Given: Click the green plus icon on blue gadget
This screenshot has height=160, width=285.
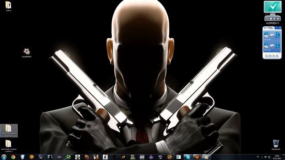Looking at the screenshot, I should click(x=274, y=56).
